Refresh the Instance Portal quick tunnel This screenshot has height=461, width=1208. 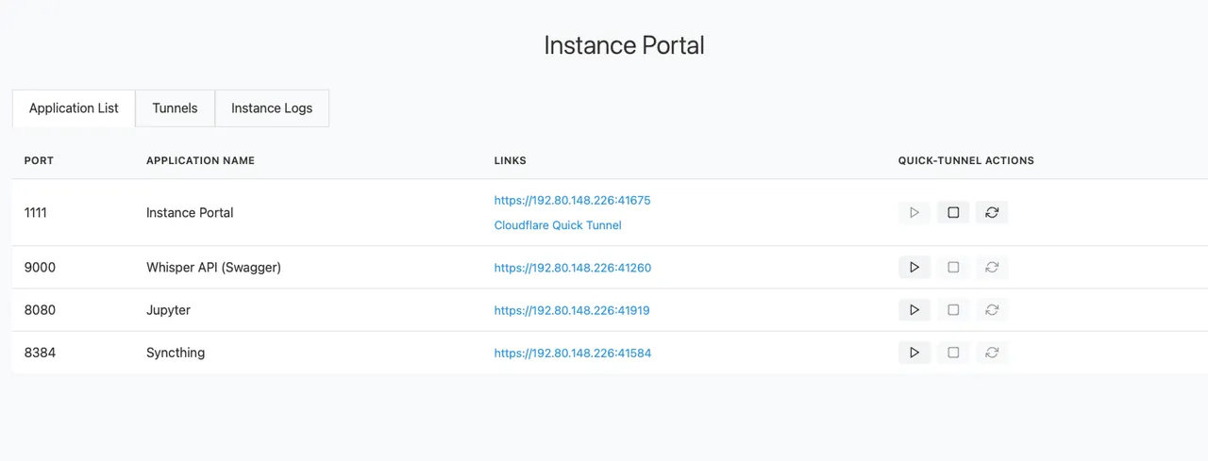point(992,213)
